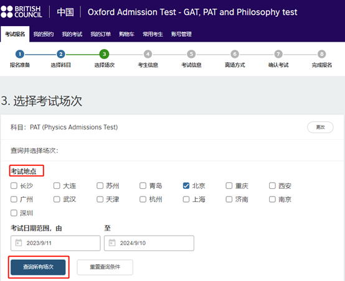Image resolution: width=345 pixels, height=281 pixels.
Task: Click the 2023/9/11 start date field
Action: [55, 243]
